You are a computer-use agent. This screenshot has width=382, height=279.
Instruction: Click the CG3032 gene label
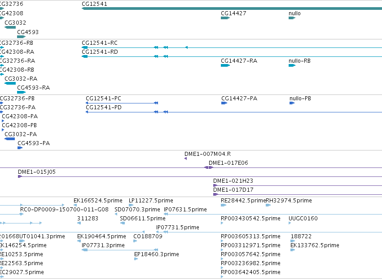click(15, 22)
